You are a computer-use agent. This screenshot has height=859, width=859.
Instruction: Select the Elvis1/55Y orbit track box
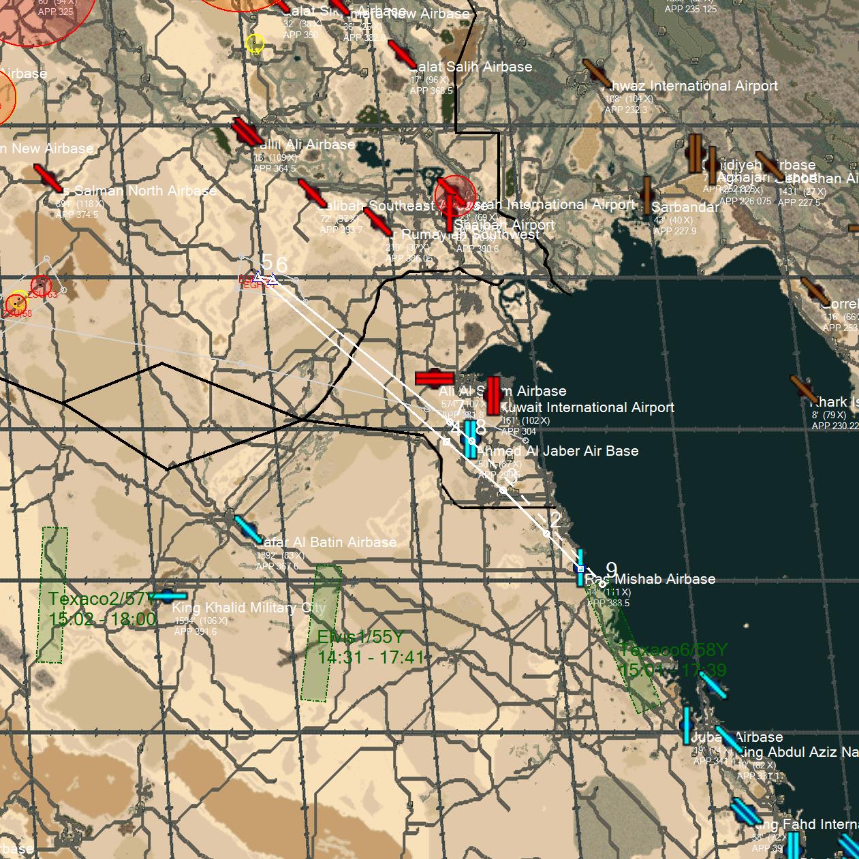[322, 633]
